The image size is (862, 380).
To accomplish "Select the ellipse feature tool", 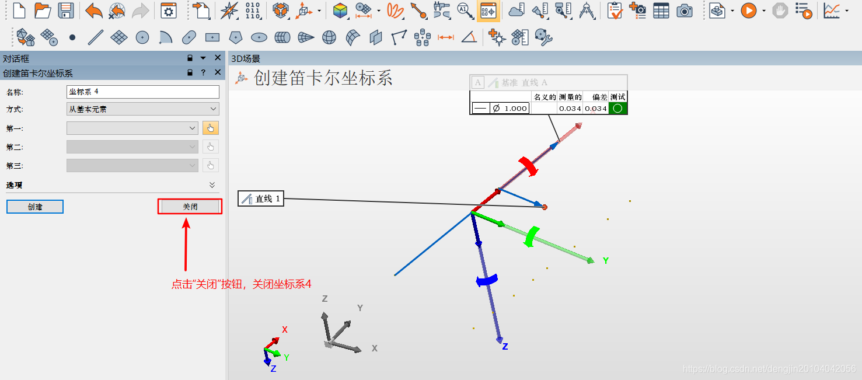I will 259,38.
